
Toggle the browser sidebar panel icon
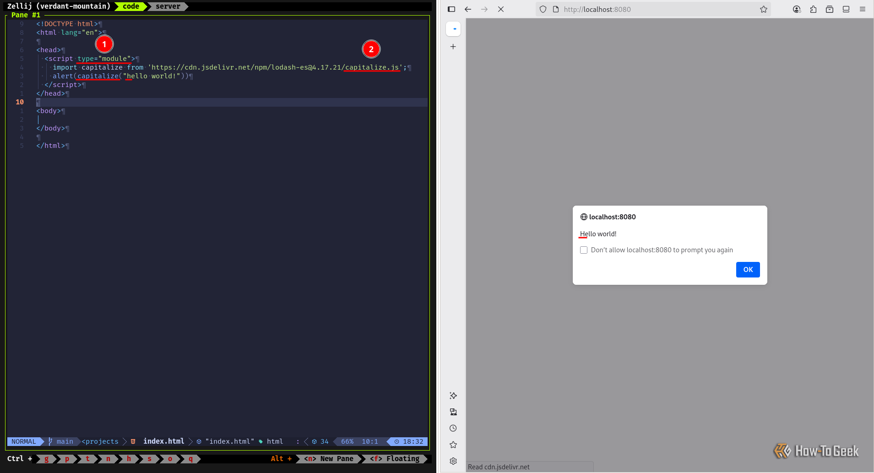(451, 9)
